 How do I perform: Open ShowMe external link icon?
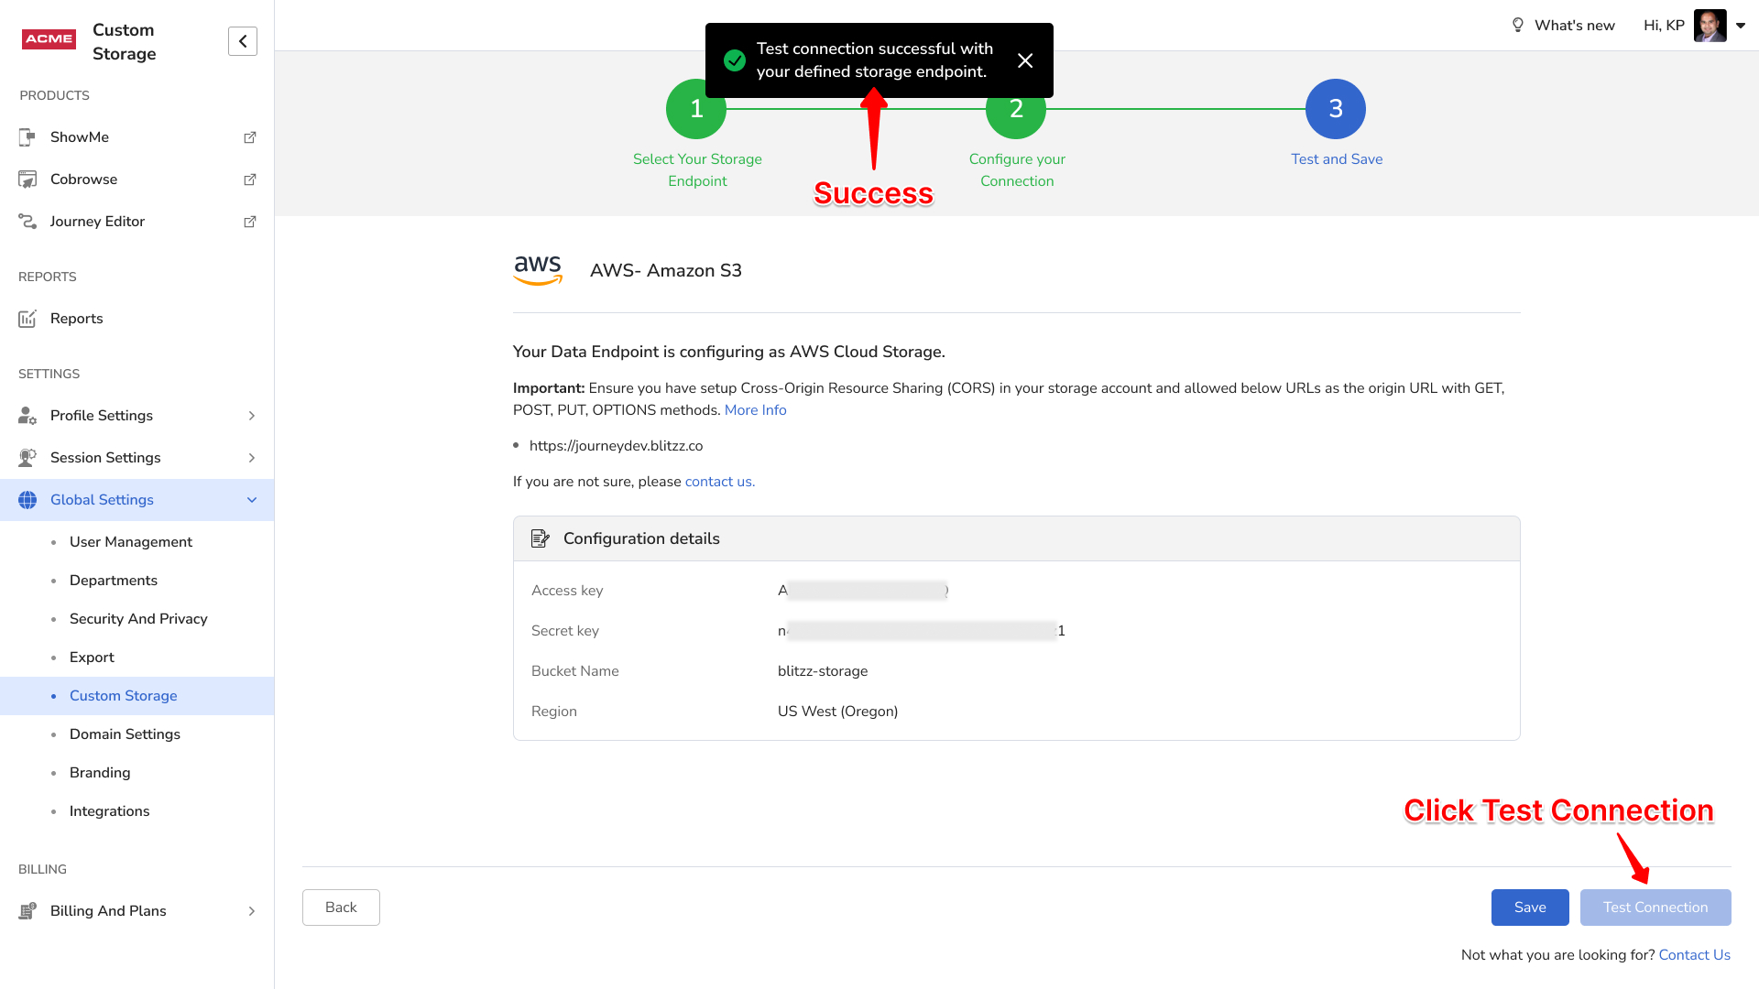[x=249, y=137]
